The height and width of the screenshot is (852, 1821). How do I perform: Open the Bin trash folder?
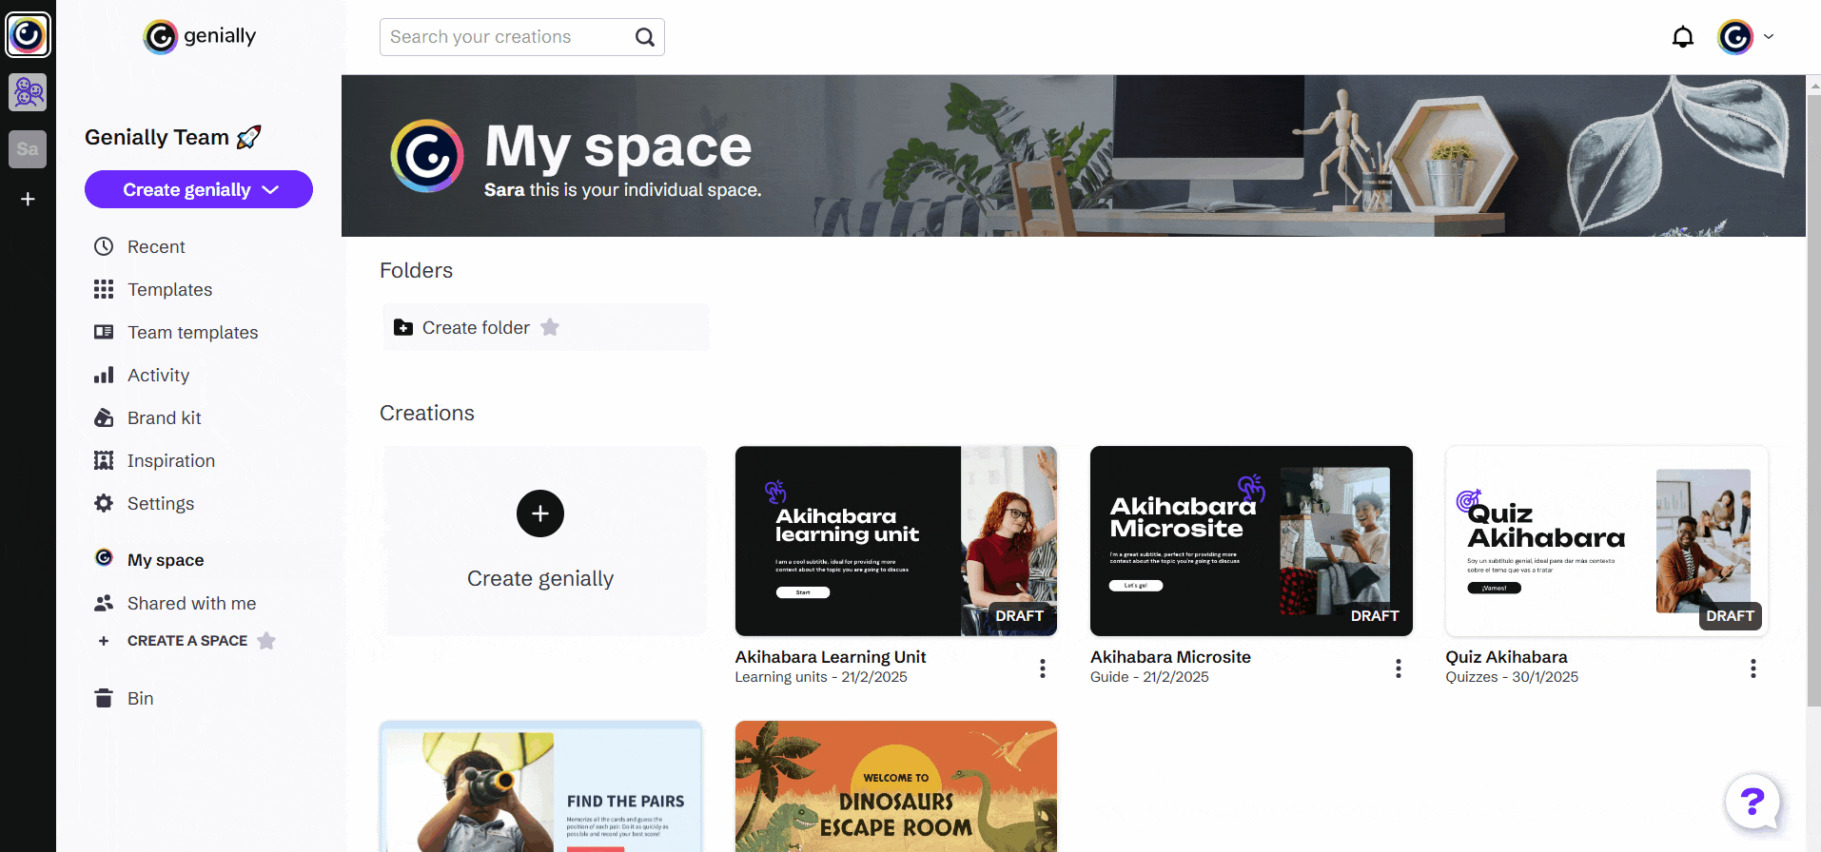tap(140, 698)
